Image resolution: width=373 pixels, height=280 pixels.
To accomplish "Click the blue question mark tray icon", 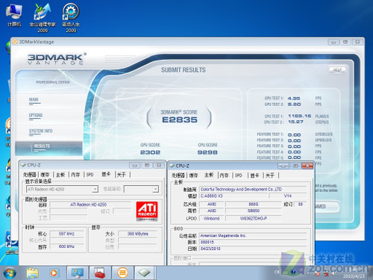I will coord(293,272).
